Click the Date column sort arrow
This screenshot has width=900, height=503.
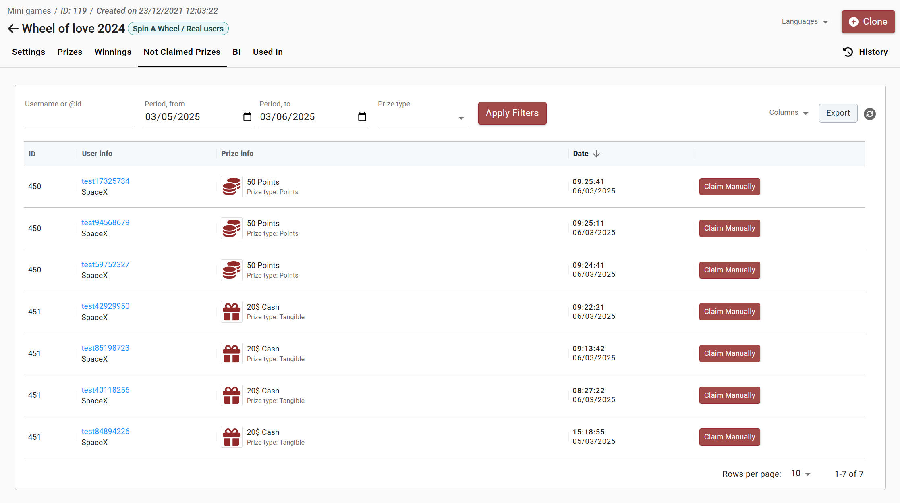click(597, 154)
